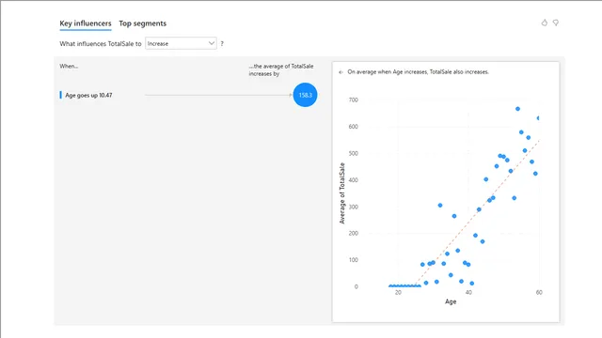Click the '20' x-axis tick label

tap(398, 292)
